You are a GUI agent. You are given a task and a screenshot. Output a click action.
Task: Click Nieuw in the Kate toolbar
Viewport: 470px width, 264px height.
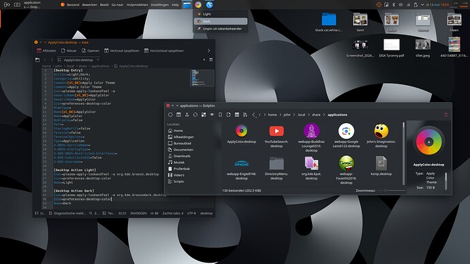tap(69, 50)
